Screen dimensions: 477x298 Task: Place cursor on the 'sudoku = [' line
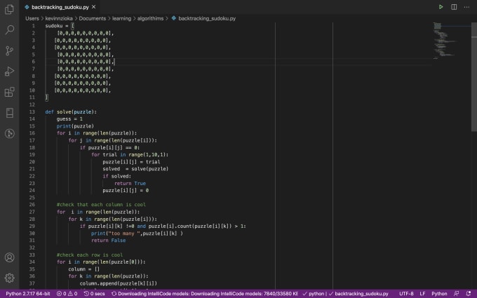point(60,26)
